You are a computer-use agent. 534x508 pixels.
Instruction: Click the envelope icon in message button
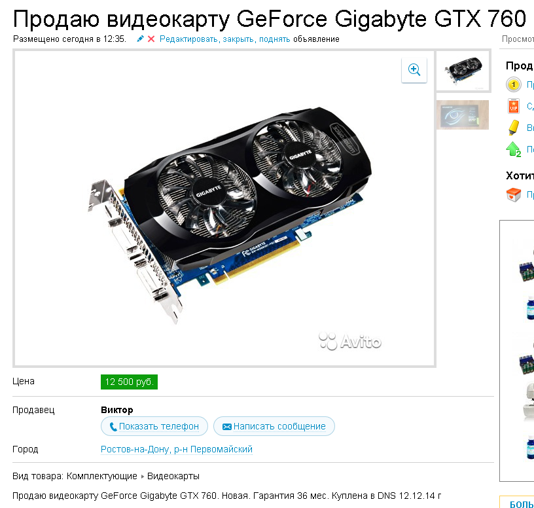[227, 427]
